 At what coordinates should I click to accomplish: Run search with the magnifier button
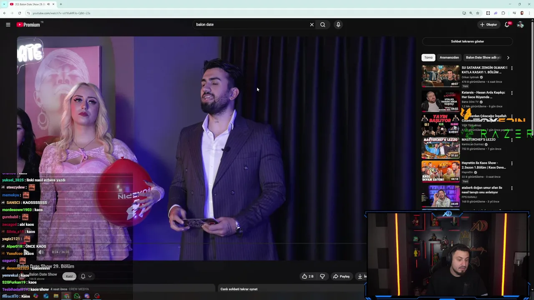[x=322, y=25]
